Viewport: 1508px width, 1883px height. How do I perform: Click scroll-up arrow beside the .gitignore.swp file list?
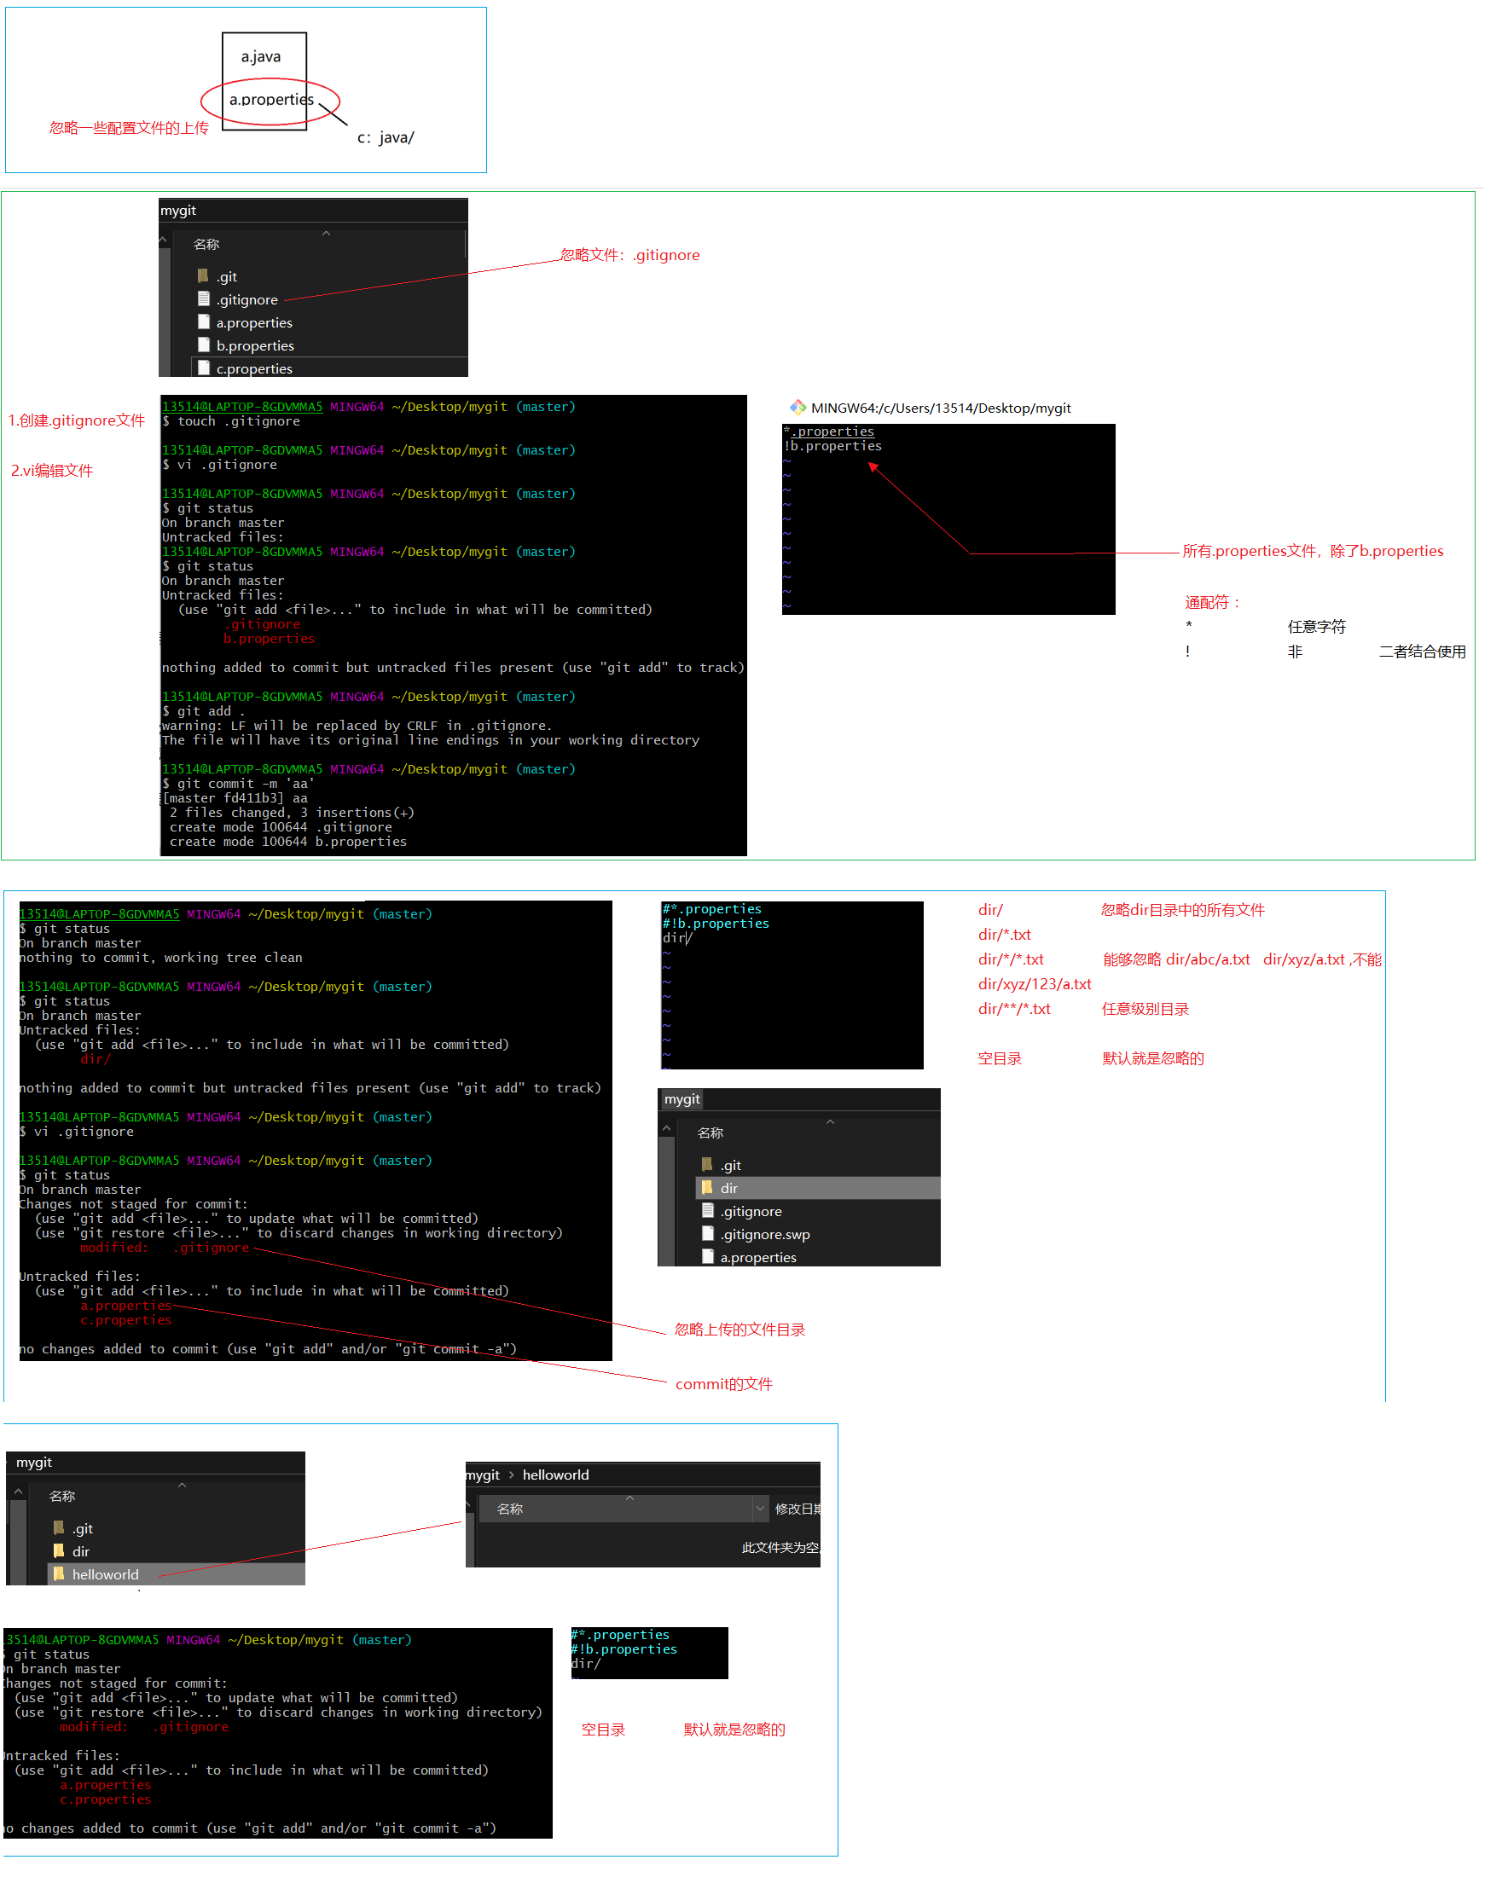coord(667,1128)
